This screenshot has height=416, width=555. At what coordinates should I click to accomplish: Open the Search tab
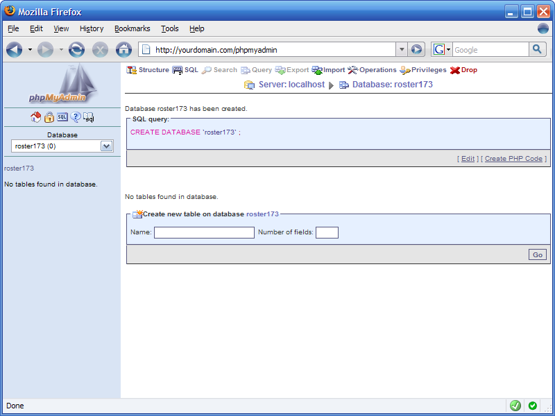pyautogui.click(x=219, y=70)
